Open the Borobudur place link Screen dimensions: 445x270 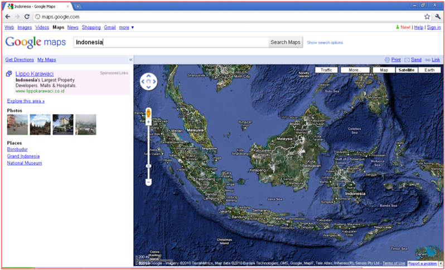17,150
